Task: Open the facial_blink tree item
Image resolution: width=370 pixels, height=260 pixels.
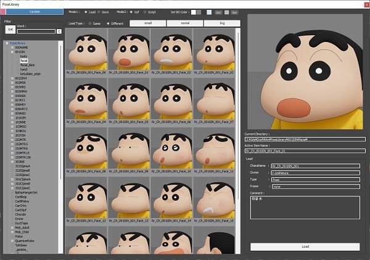Action: tap(28, 65)
